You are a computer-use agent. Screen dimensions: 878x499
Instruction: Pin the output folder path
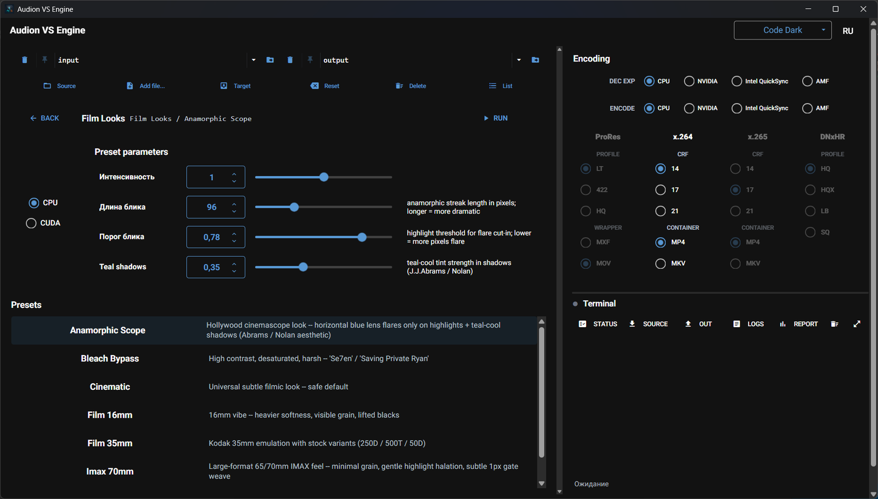(x=310, y=60)
